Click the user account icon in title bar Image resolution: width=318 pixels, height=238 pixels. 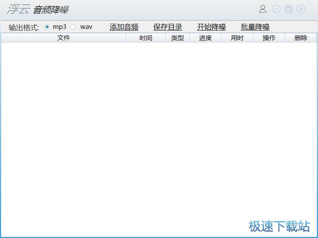(x=262, y=9)
